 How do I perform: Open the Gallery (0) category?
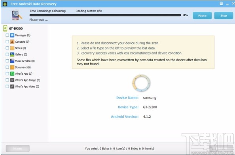point(21,55)
